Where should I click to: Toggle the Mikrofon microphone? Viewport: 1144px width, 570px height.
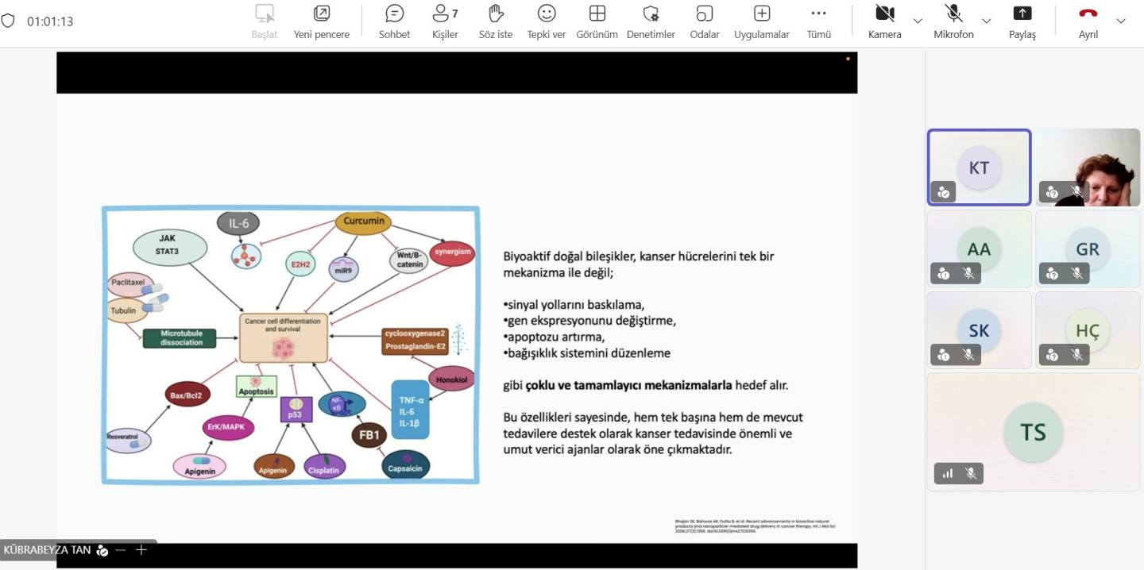953,22
